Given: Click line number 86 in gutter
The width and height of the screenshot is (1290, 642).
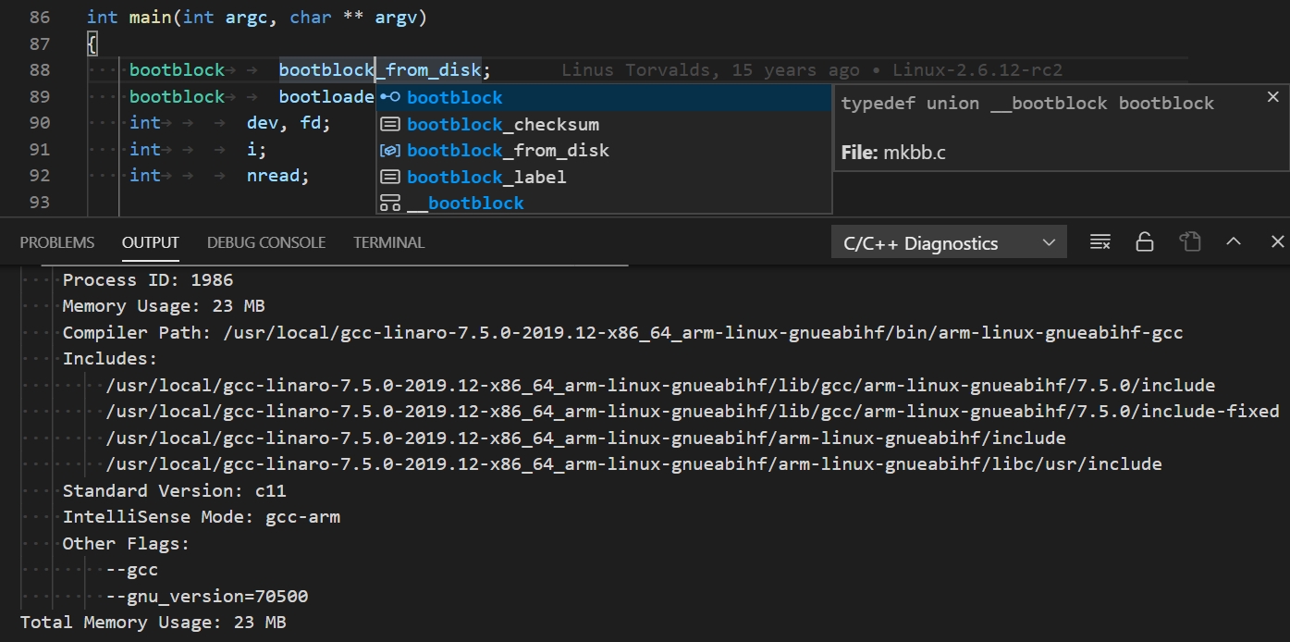Looking at the screenshot, I should click(x=40, y=18).
